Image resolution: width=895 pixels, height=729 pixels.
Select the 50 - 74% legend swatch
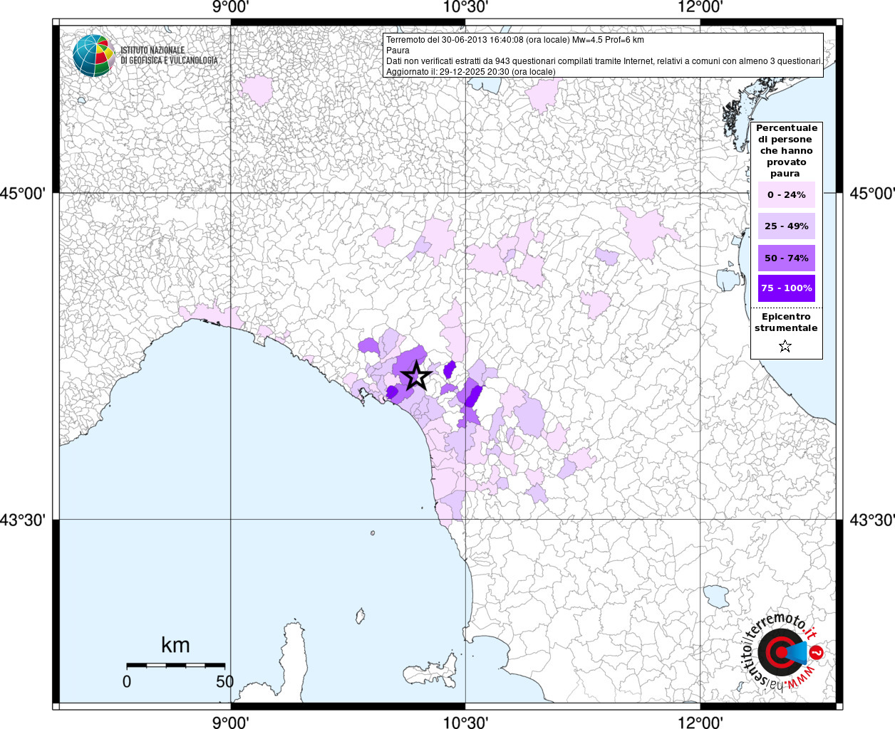(786, 258)
